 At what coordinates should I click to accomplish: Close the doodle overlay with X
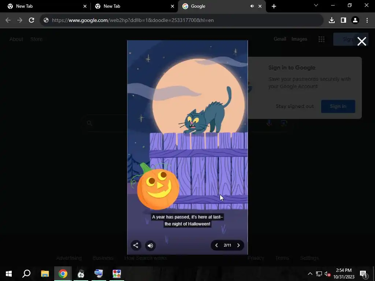click(361, 41)
